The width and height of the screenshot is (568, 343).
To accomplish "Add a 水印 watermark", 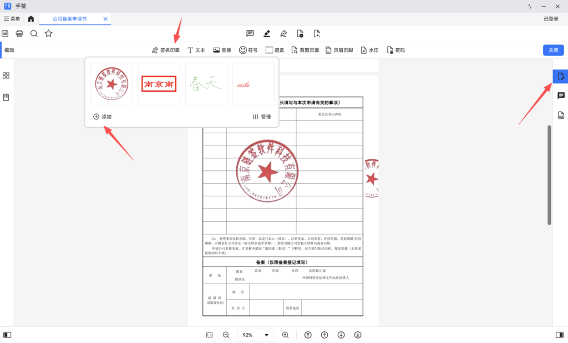I will click(370, 50).
